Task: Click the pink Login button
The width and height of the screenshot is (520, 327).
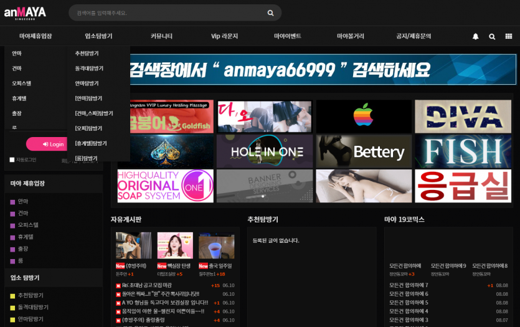Action: (x=47, y=144)
